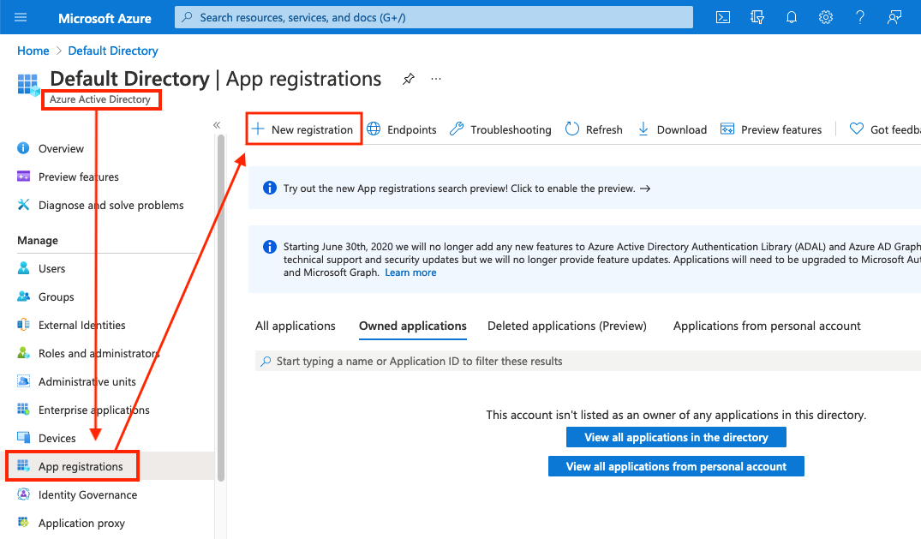Select Enterprise applications in sidebar
This screenshot has height=539, width=921.
click(93, 410)
